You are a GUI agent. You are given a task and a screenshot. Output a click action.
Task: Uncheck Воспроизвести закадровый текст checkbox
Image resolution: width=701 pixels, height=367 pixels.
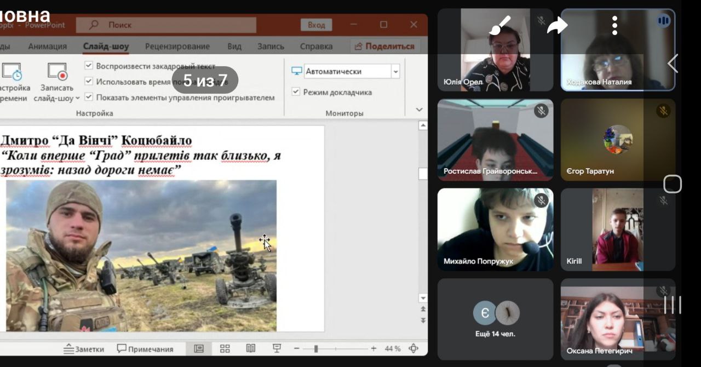(x=89, y=66)
